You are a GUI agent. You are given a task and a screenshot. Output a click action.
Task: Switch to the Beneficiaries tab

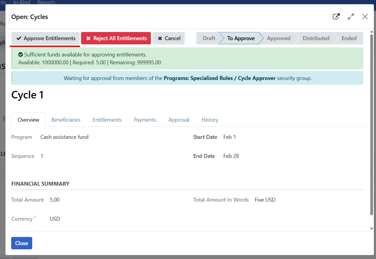pyautogui.click(x=66, y=120)
